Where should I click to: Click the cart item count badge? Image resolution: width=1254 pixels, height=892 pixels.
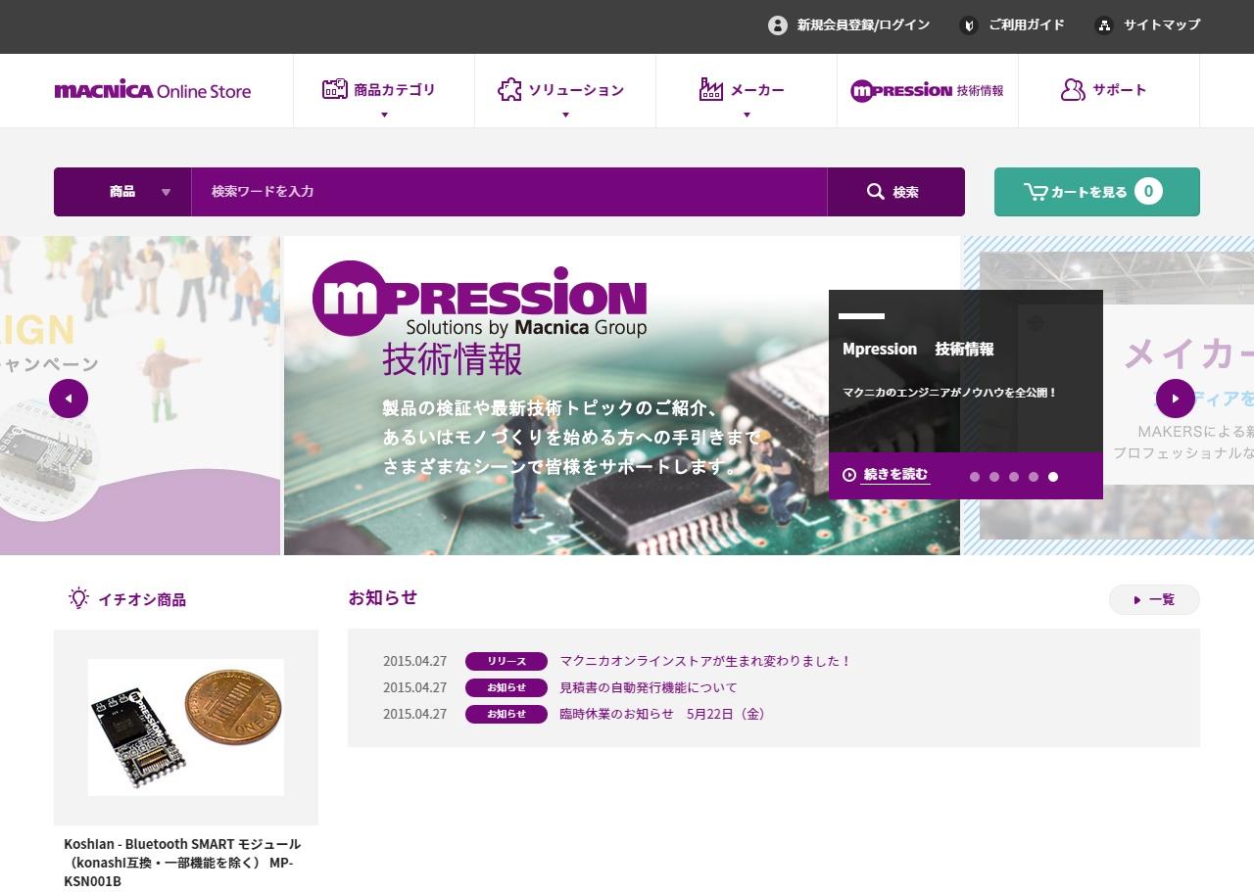tap(1149, 191)
